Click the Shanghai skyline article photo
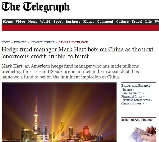 click(x=59, y=113)
